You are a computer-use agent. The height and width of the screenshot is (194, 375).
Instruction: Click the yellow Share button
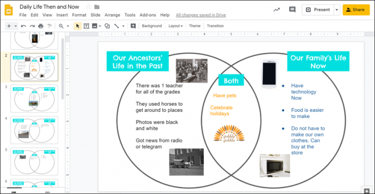pyautogui.click(x=356, y=10)
